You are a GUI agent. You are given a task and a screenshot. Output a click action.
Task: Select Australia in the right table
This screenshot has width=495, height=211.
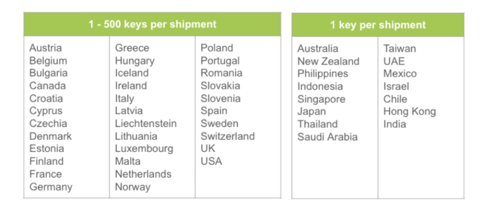(318, 48)
